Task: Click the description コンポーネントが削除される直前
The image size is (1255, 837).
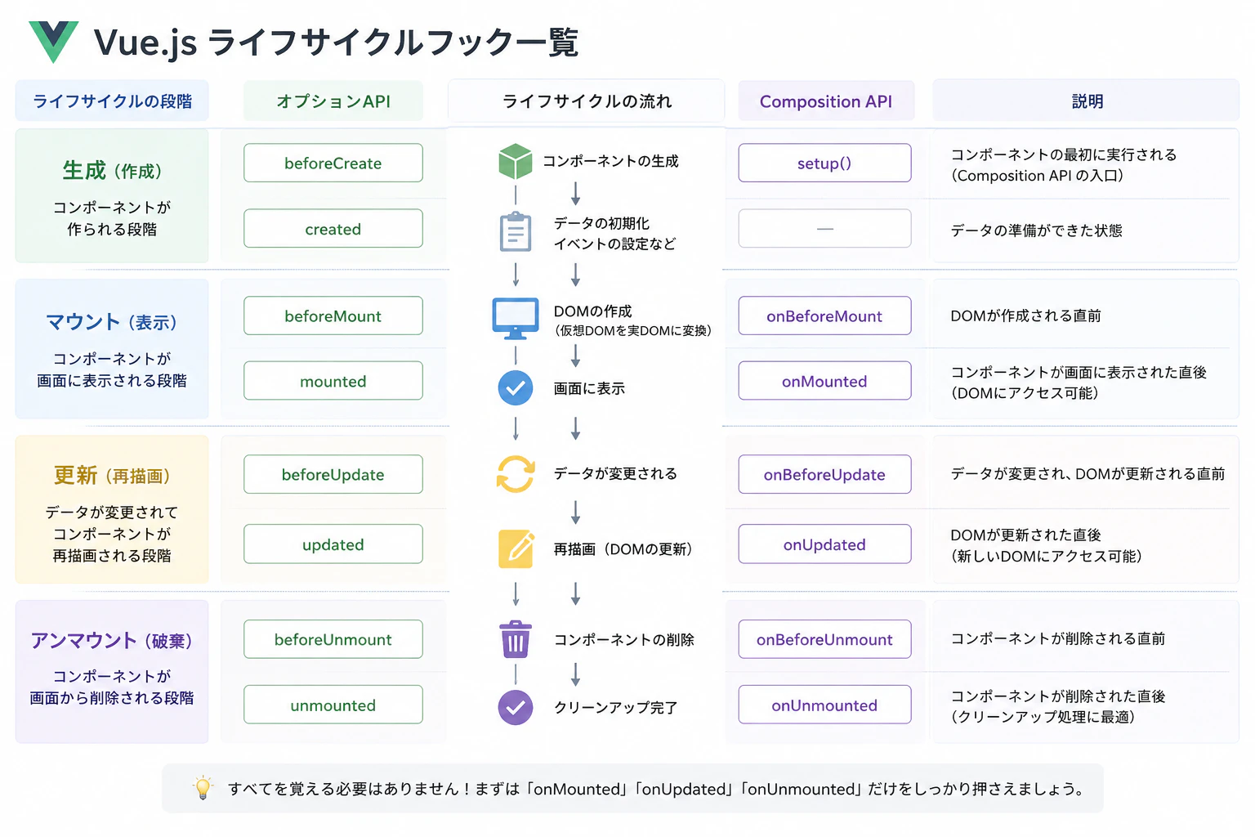Action: point(1057,638)
